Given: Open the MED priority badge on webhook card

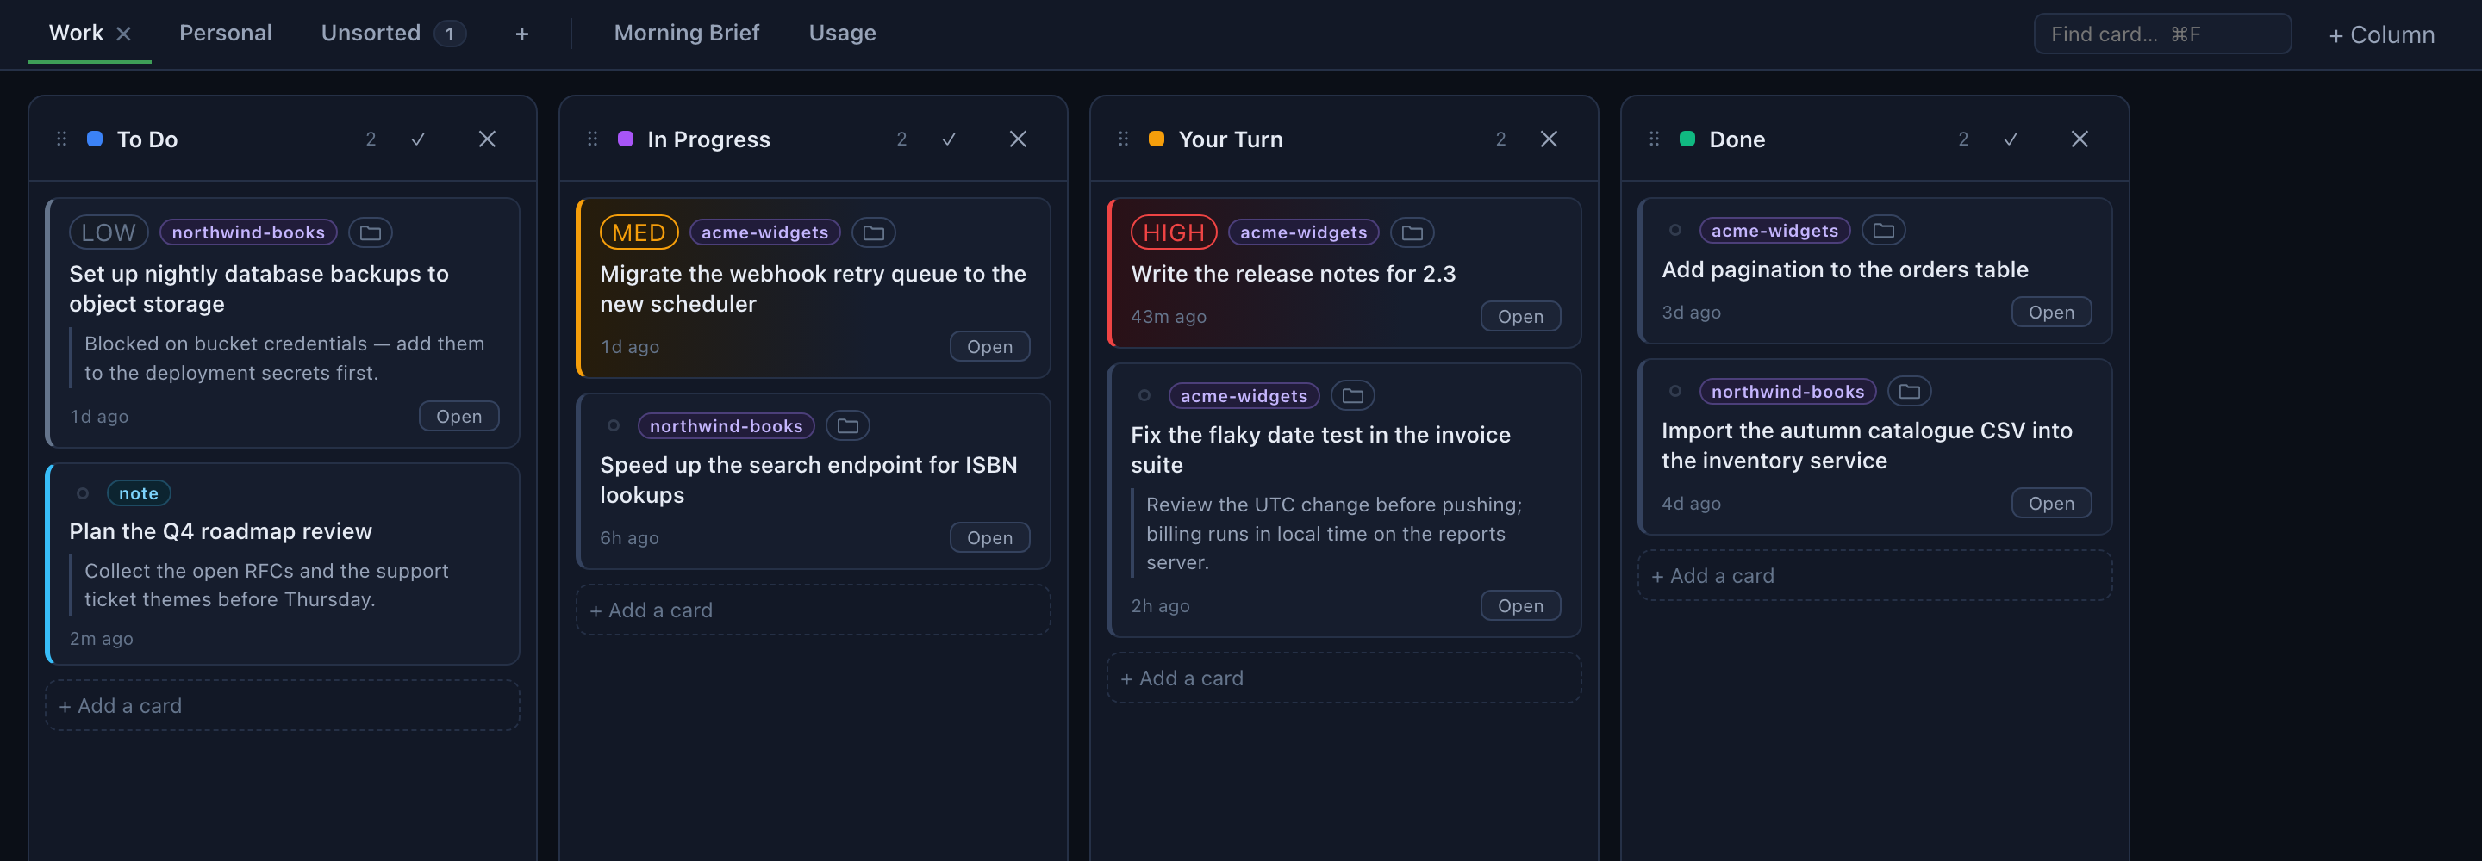Looking at the screenshot, I should click(639, 232).
